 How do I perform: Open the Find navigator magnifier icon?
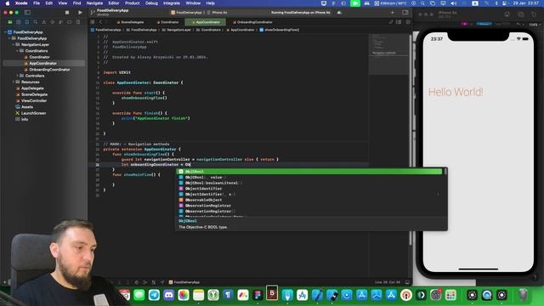(x=36, y=22)
